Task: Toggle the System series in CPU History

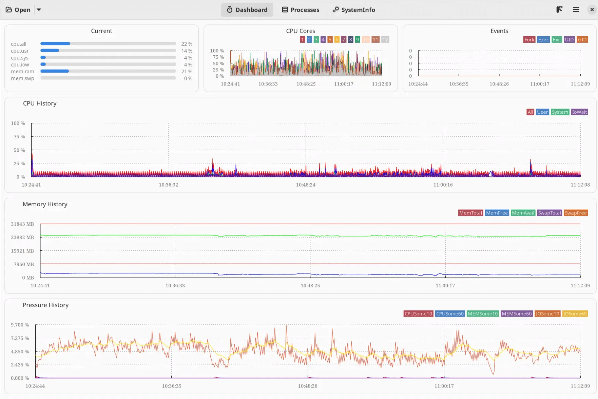Action: [x=560, y=112]
